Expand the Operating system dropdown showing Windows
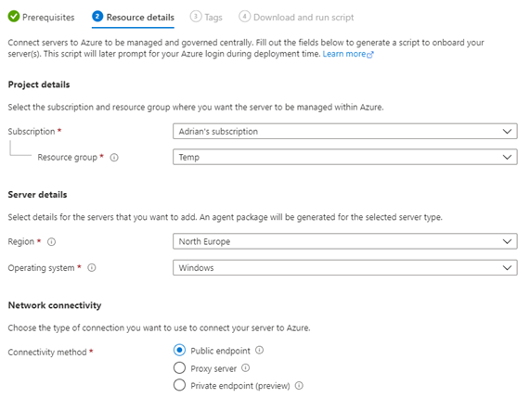 coord(344,268)
